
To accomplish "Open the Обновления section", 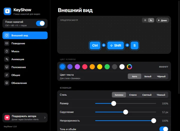I will (25, 83).
